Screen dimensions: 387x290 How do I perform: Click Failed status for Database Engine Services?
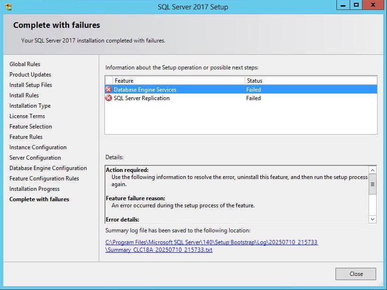pos(253,90)
